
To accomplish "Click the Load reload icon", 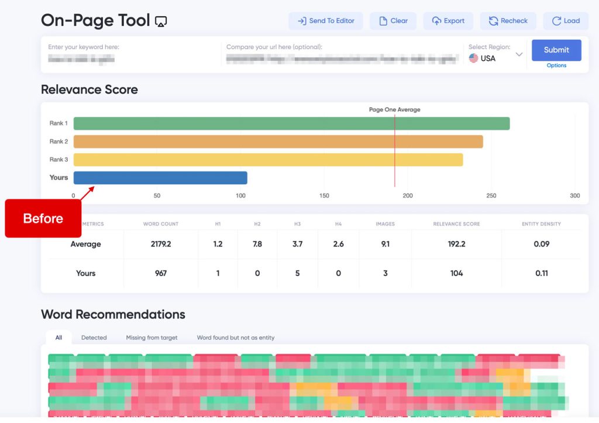I will pos(557,21).
